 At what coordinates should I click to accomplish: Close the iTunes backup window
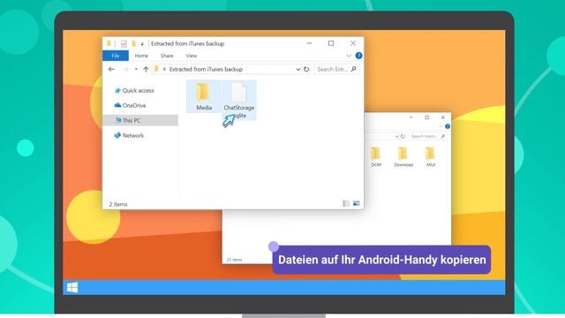point(353,43)
